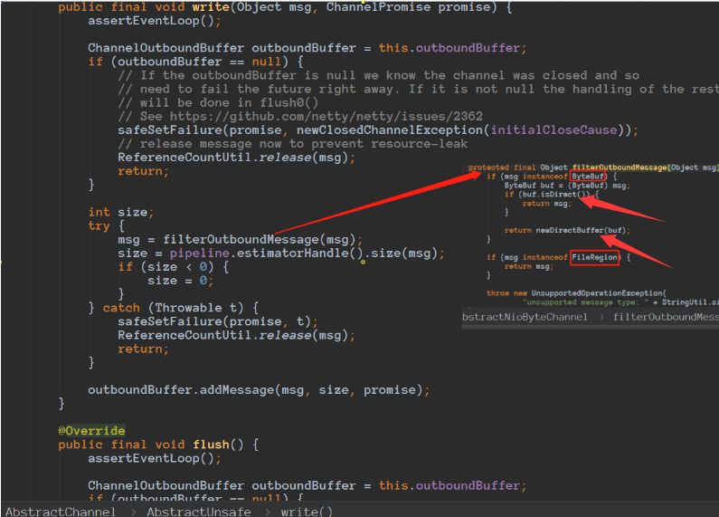Click the AbstractUnsafe breadcrumb
This screenshot has height=517, width=719.
pos(199,512)
